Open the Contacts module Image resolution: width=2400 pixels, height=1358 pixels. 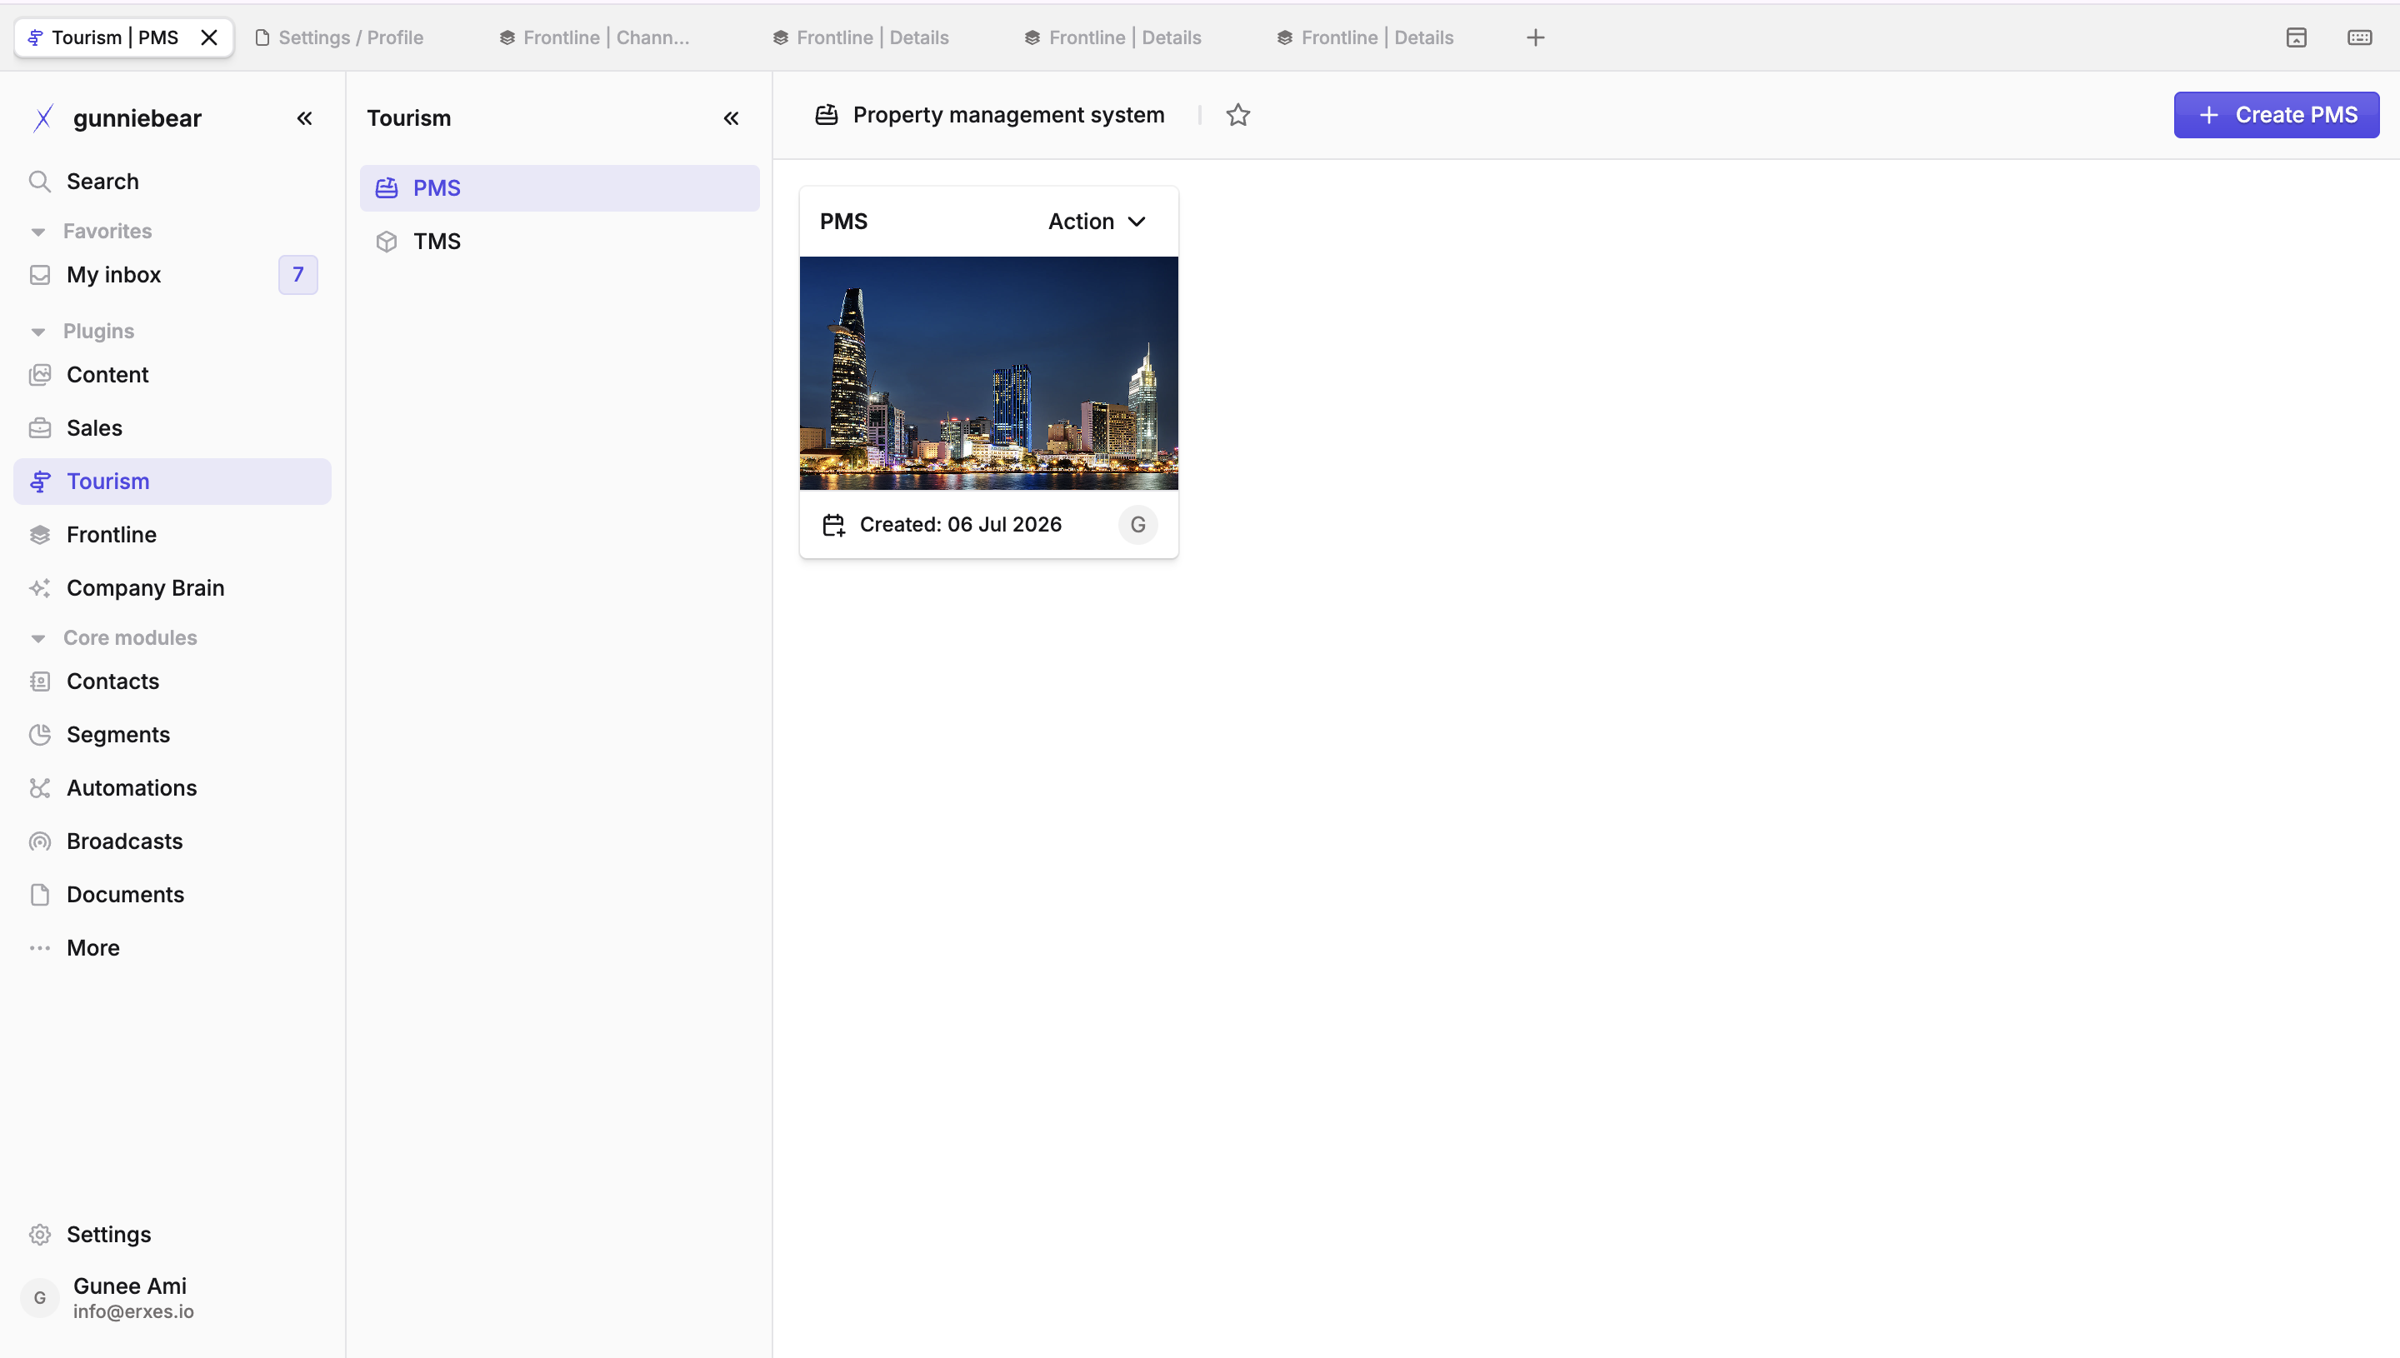pyautogui.click(x=172, y=681)
